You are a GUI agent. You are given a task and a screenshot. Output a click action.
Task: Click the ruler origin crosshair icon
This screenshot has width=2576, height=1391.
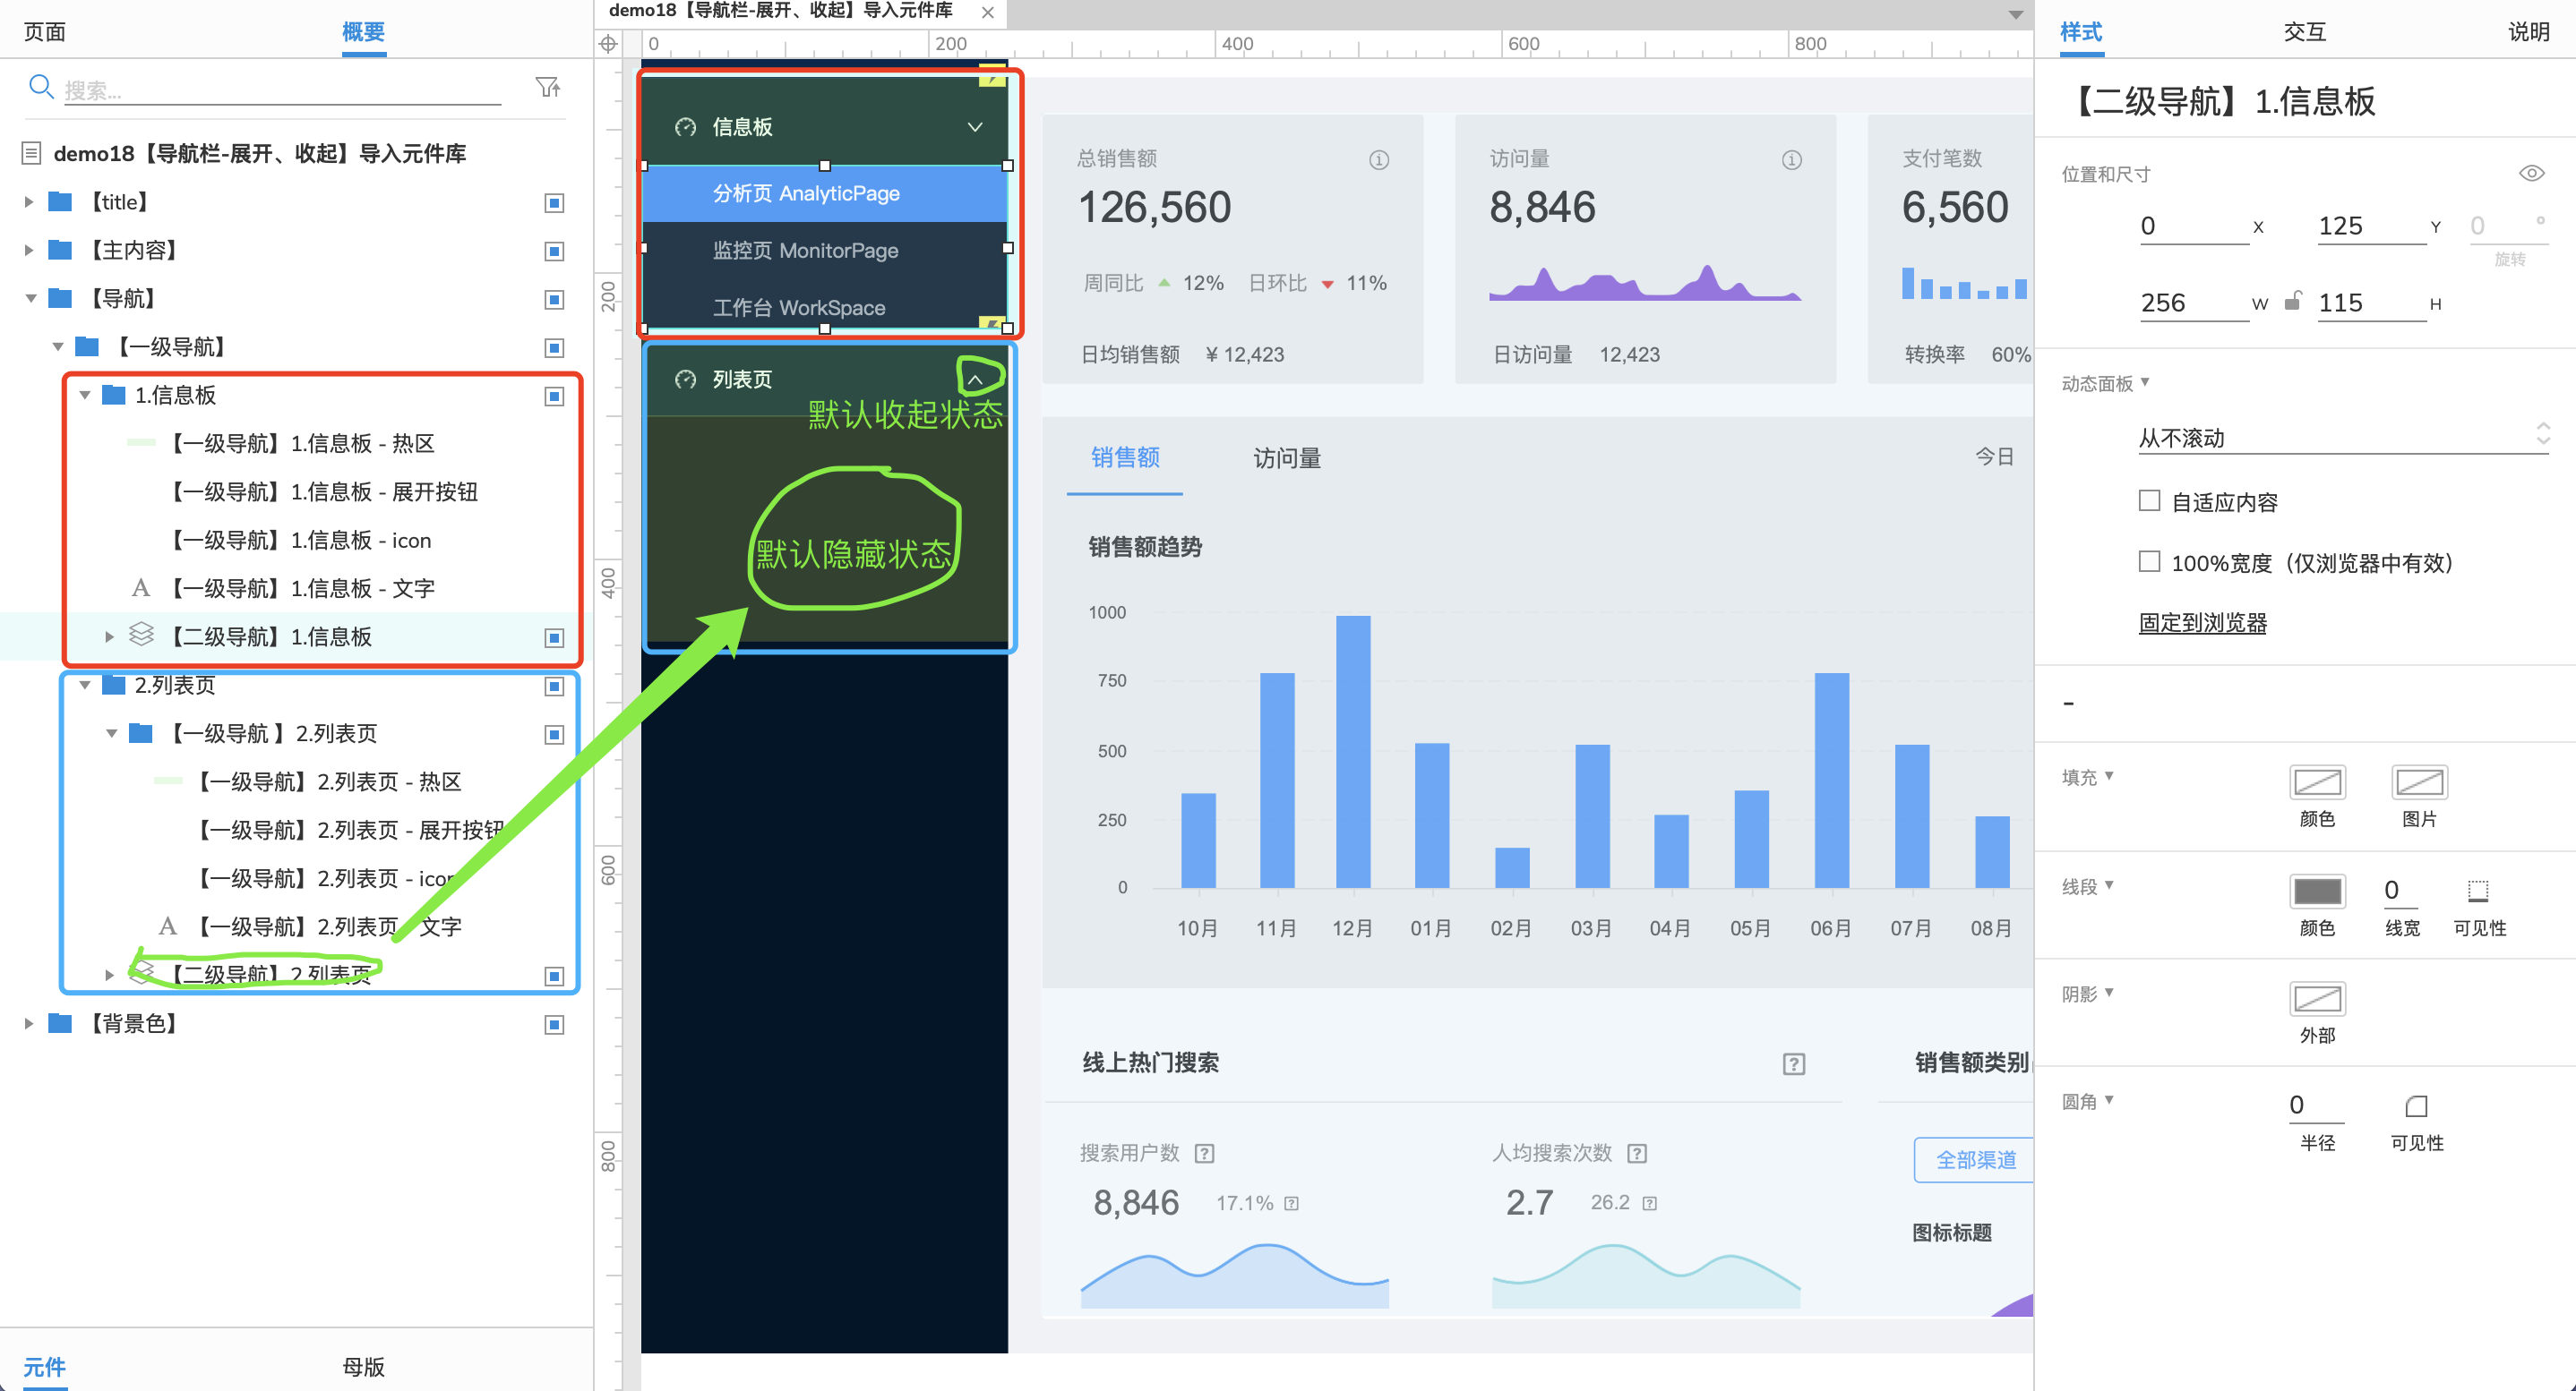(x=608, y=44)
